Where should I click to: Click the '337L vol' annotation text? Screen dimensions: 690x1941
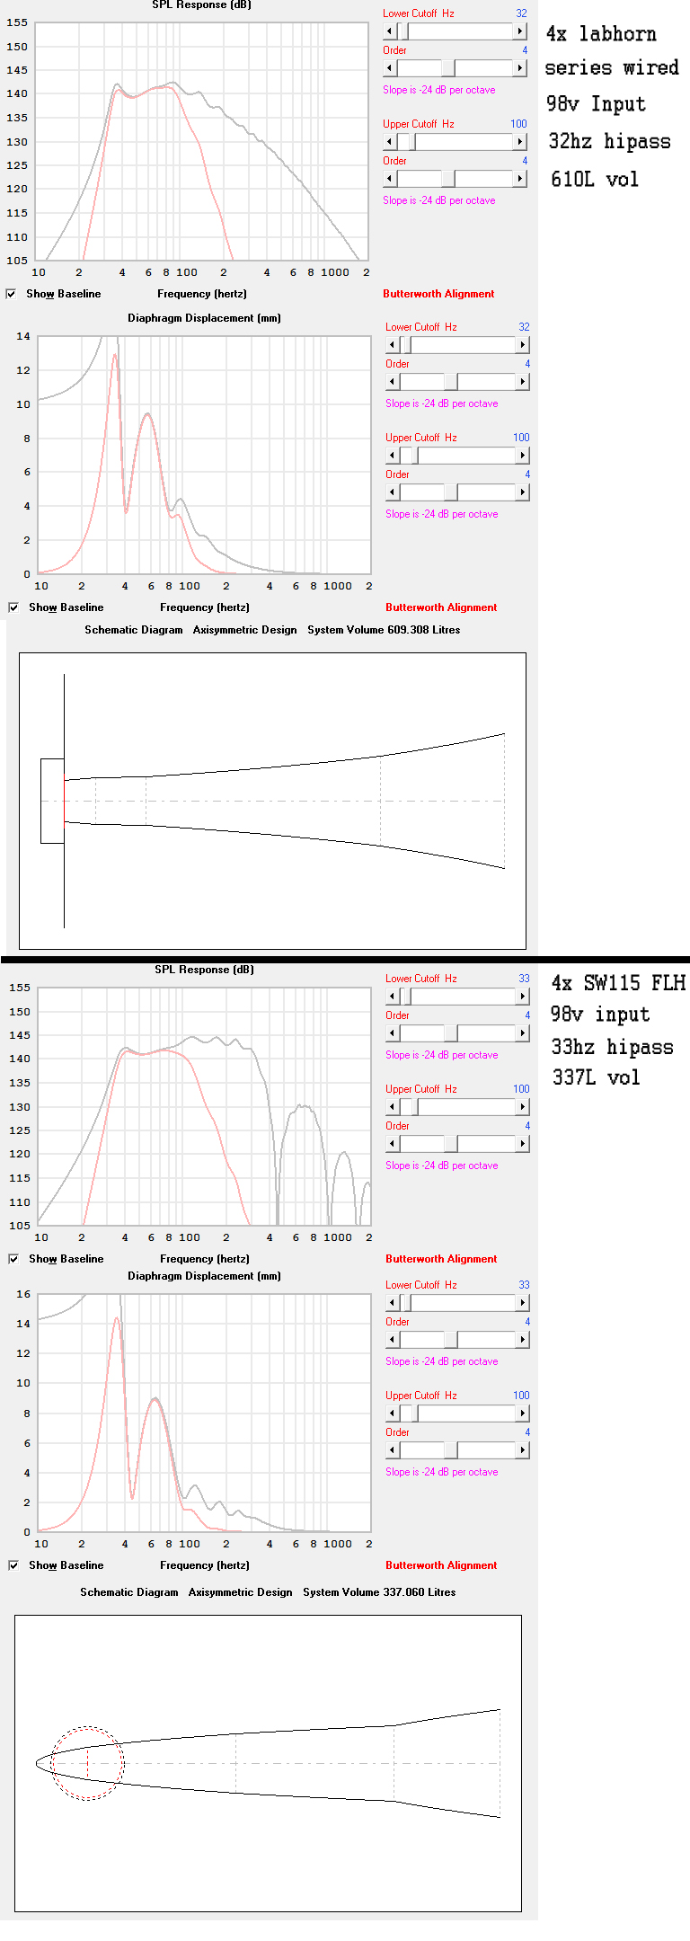pos(596,1077)
